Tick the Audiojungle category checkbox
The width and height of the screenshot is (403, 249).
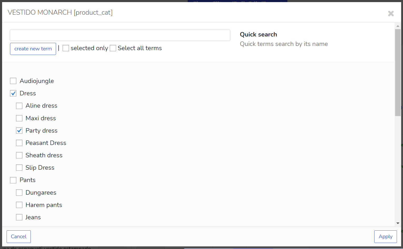pos(13,81)
